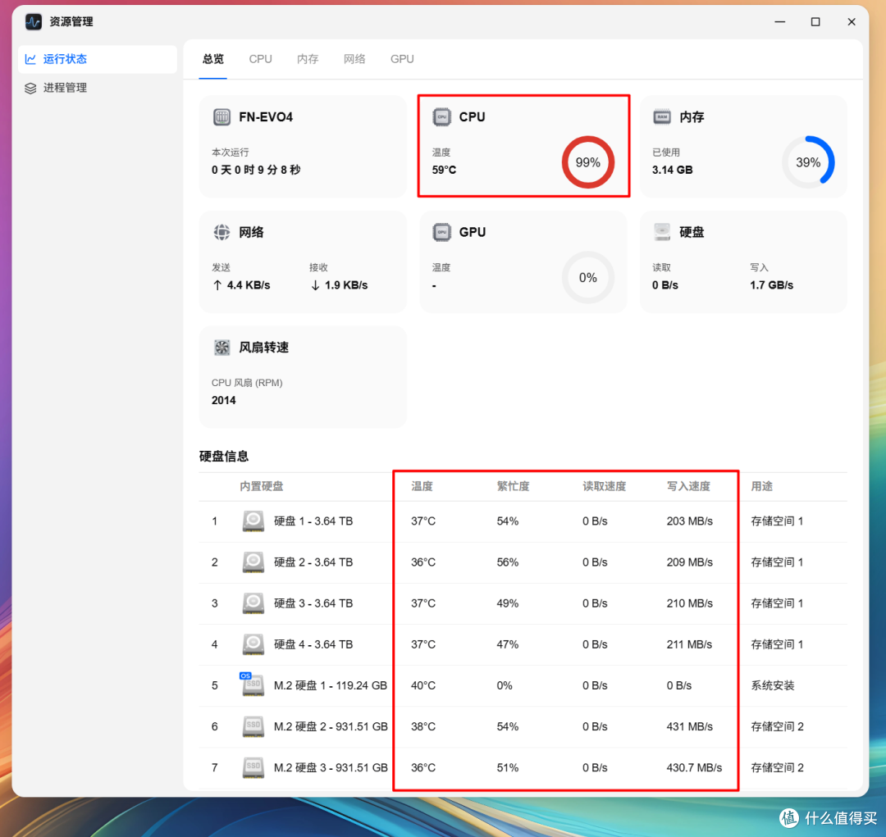Screen dimensions: 886x837
Task: Click the 硬盘信息 section heading
Action: point(224,457)
